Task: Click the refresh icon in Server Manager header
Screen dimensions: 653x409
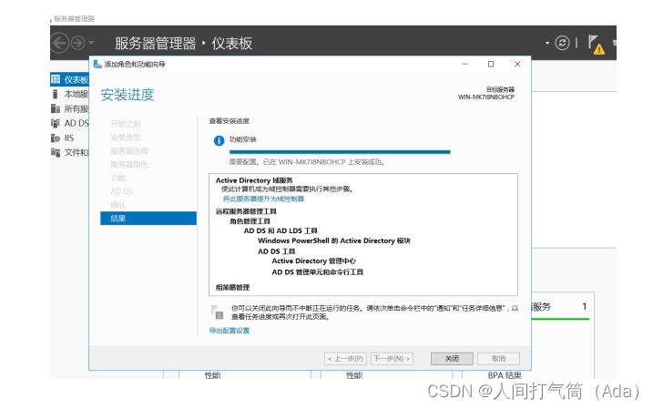Action: pos(562,43)
